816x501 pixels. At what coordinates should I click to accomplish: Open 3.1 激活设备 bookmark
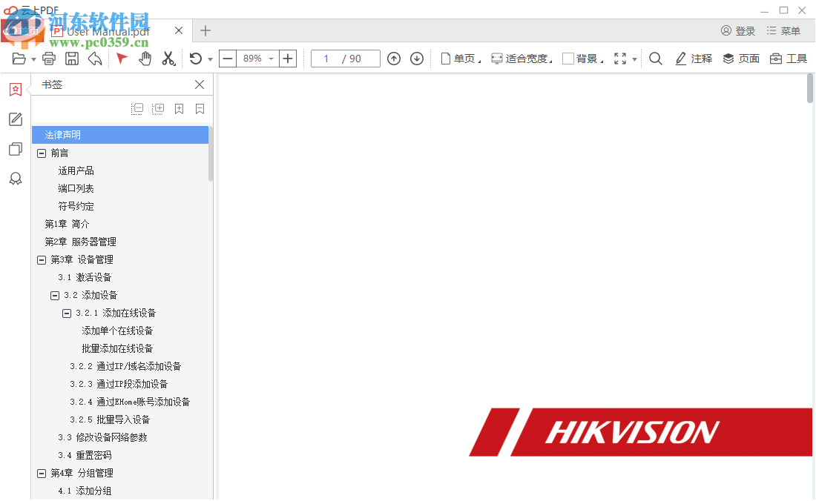pyautogui.click(x=85, y=277)
